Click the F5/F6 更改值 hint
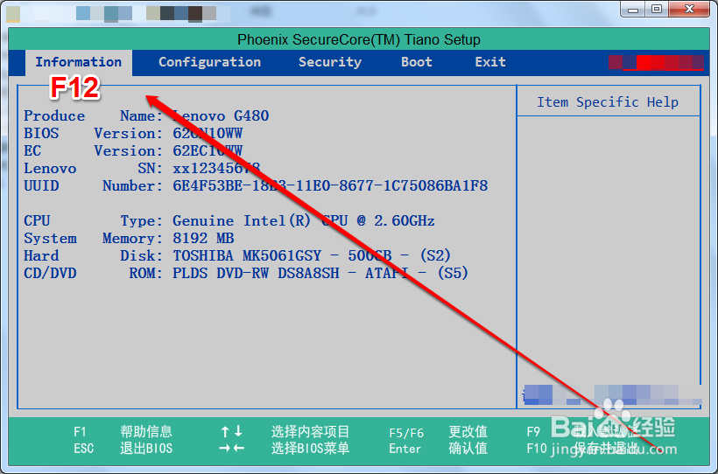The image size is (718, 474). coord(438,432)
